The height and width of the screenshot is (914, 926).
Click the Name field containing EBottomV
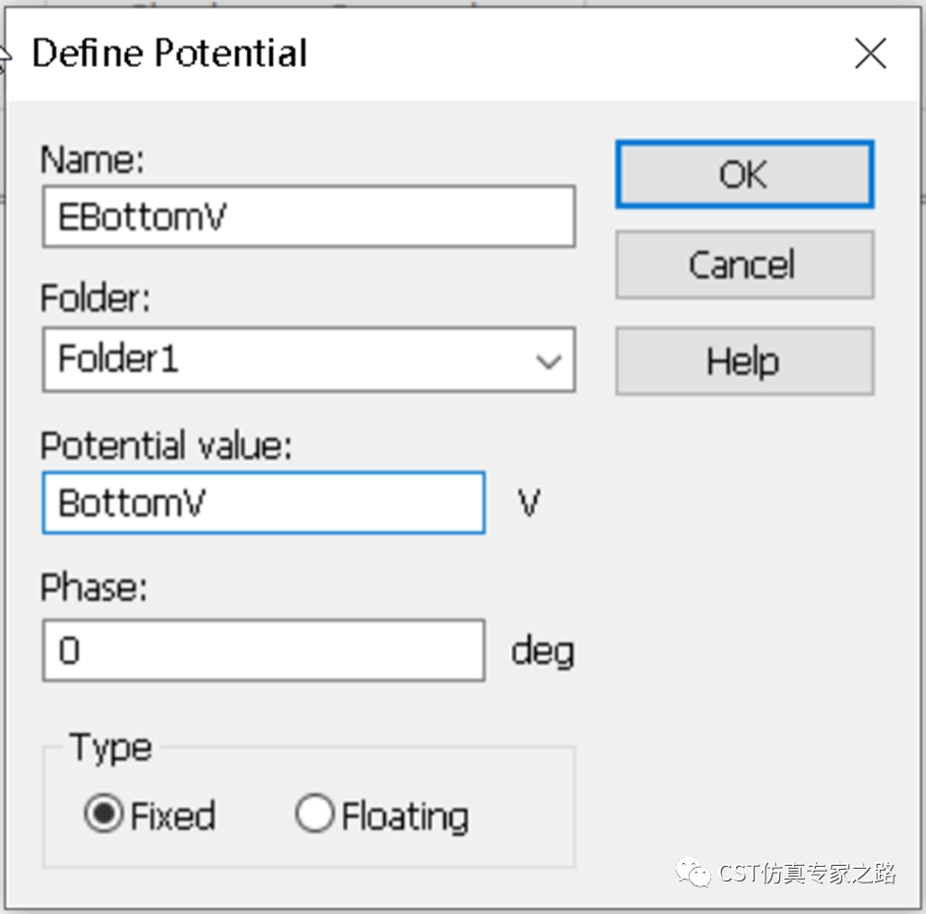click(x=309, y=216)
